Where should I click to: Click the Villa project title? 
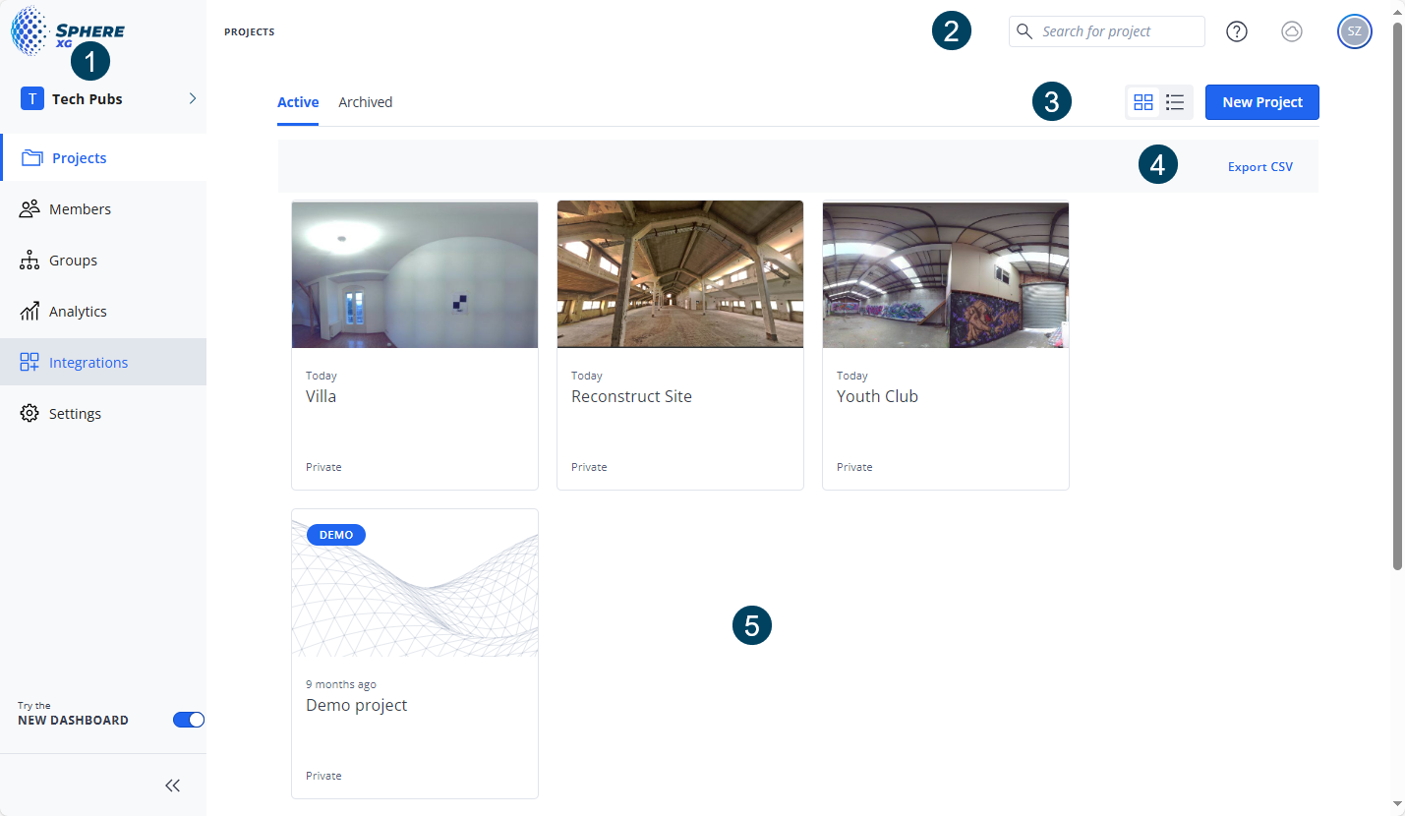pos(322,396)
